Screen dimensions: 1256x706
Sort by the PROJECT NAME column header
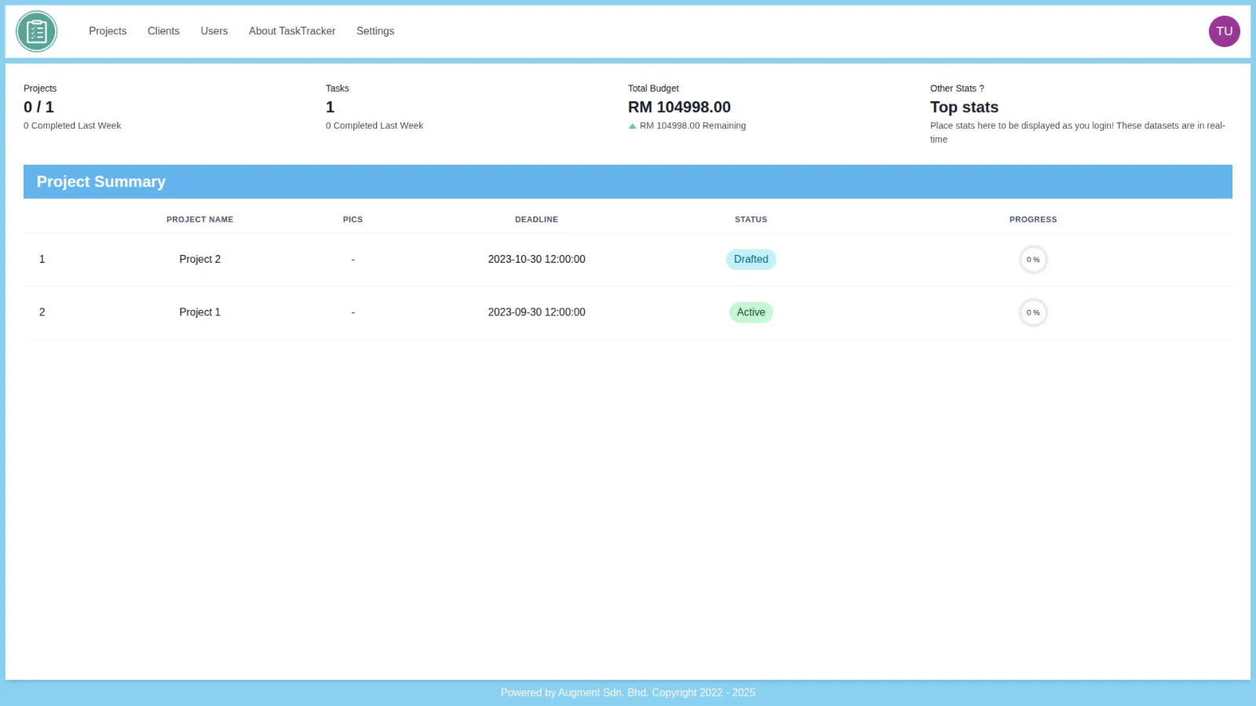(x=199, y=220)
